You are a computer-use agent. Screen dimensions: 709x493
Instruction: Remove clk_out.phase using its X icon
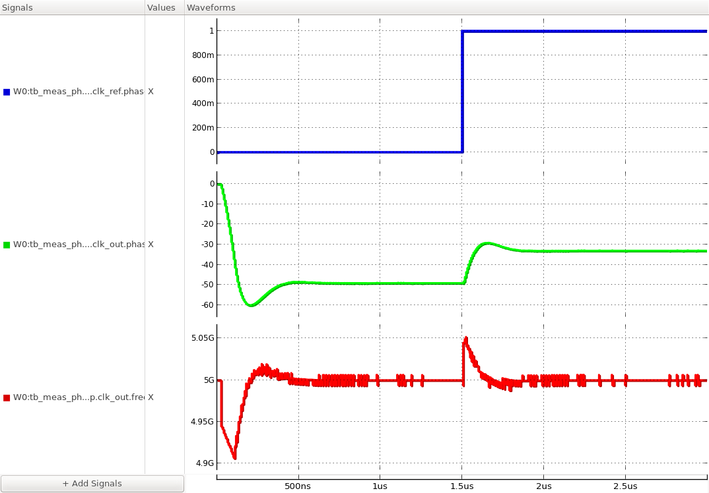[x=150, y=244]
